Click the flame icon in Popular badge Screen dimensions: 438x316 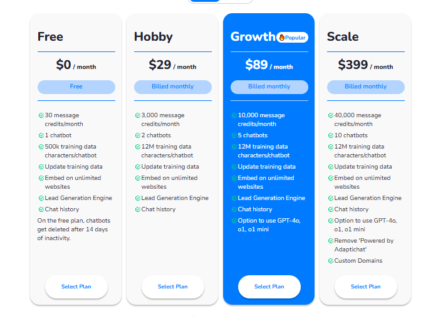282,38
